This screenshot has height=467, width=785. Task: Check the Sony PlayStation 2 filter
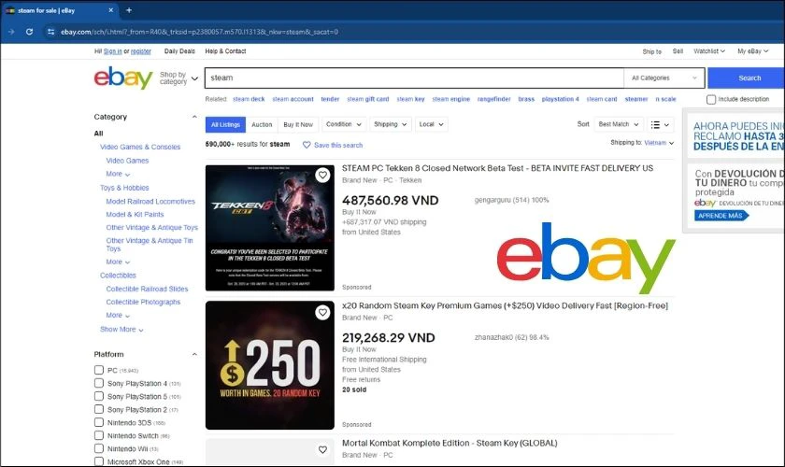[x=99, y=409]
